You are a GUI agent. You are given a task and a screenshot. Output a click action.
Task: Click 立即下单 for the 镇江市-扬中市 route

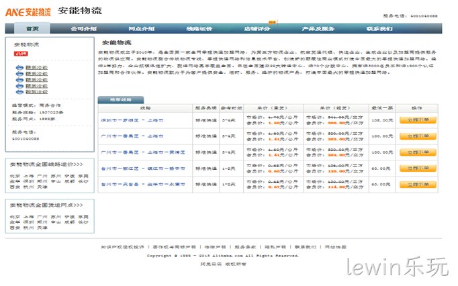[x=418, y=169]
